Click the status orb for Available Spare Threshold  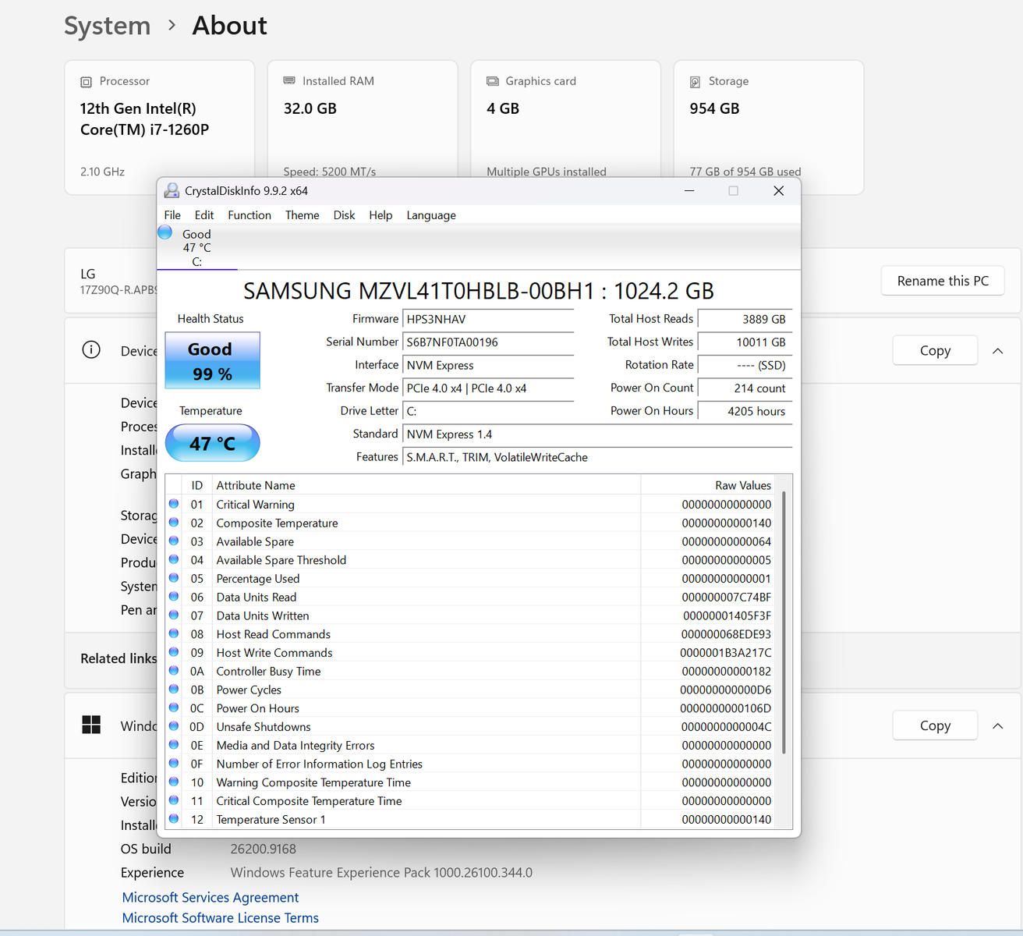coord(174,559)
